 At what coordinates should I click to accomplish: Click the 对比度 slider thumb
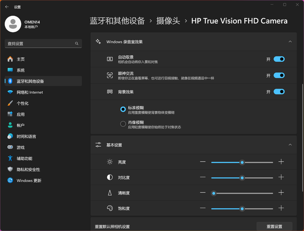click(242, 178)
